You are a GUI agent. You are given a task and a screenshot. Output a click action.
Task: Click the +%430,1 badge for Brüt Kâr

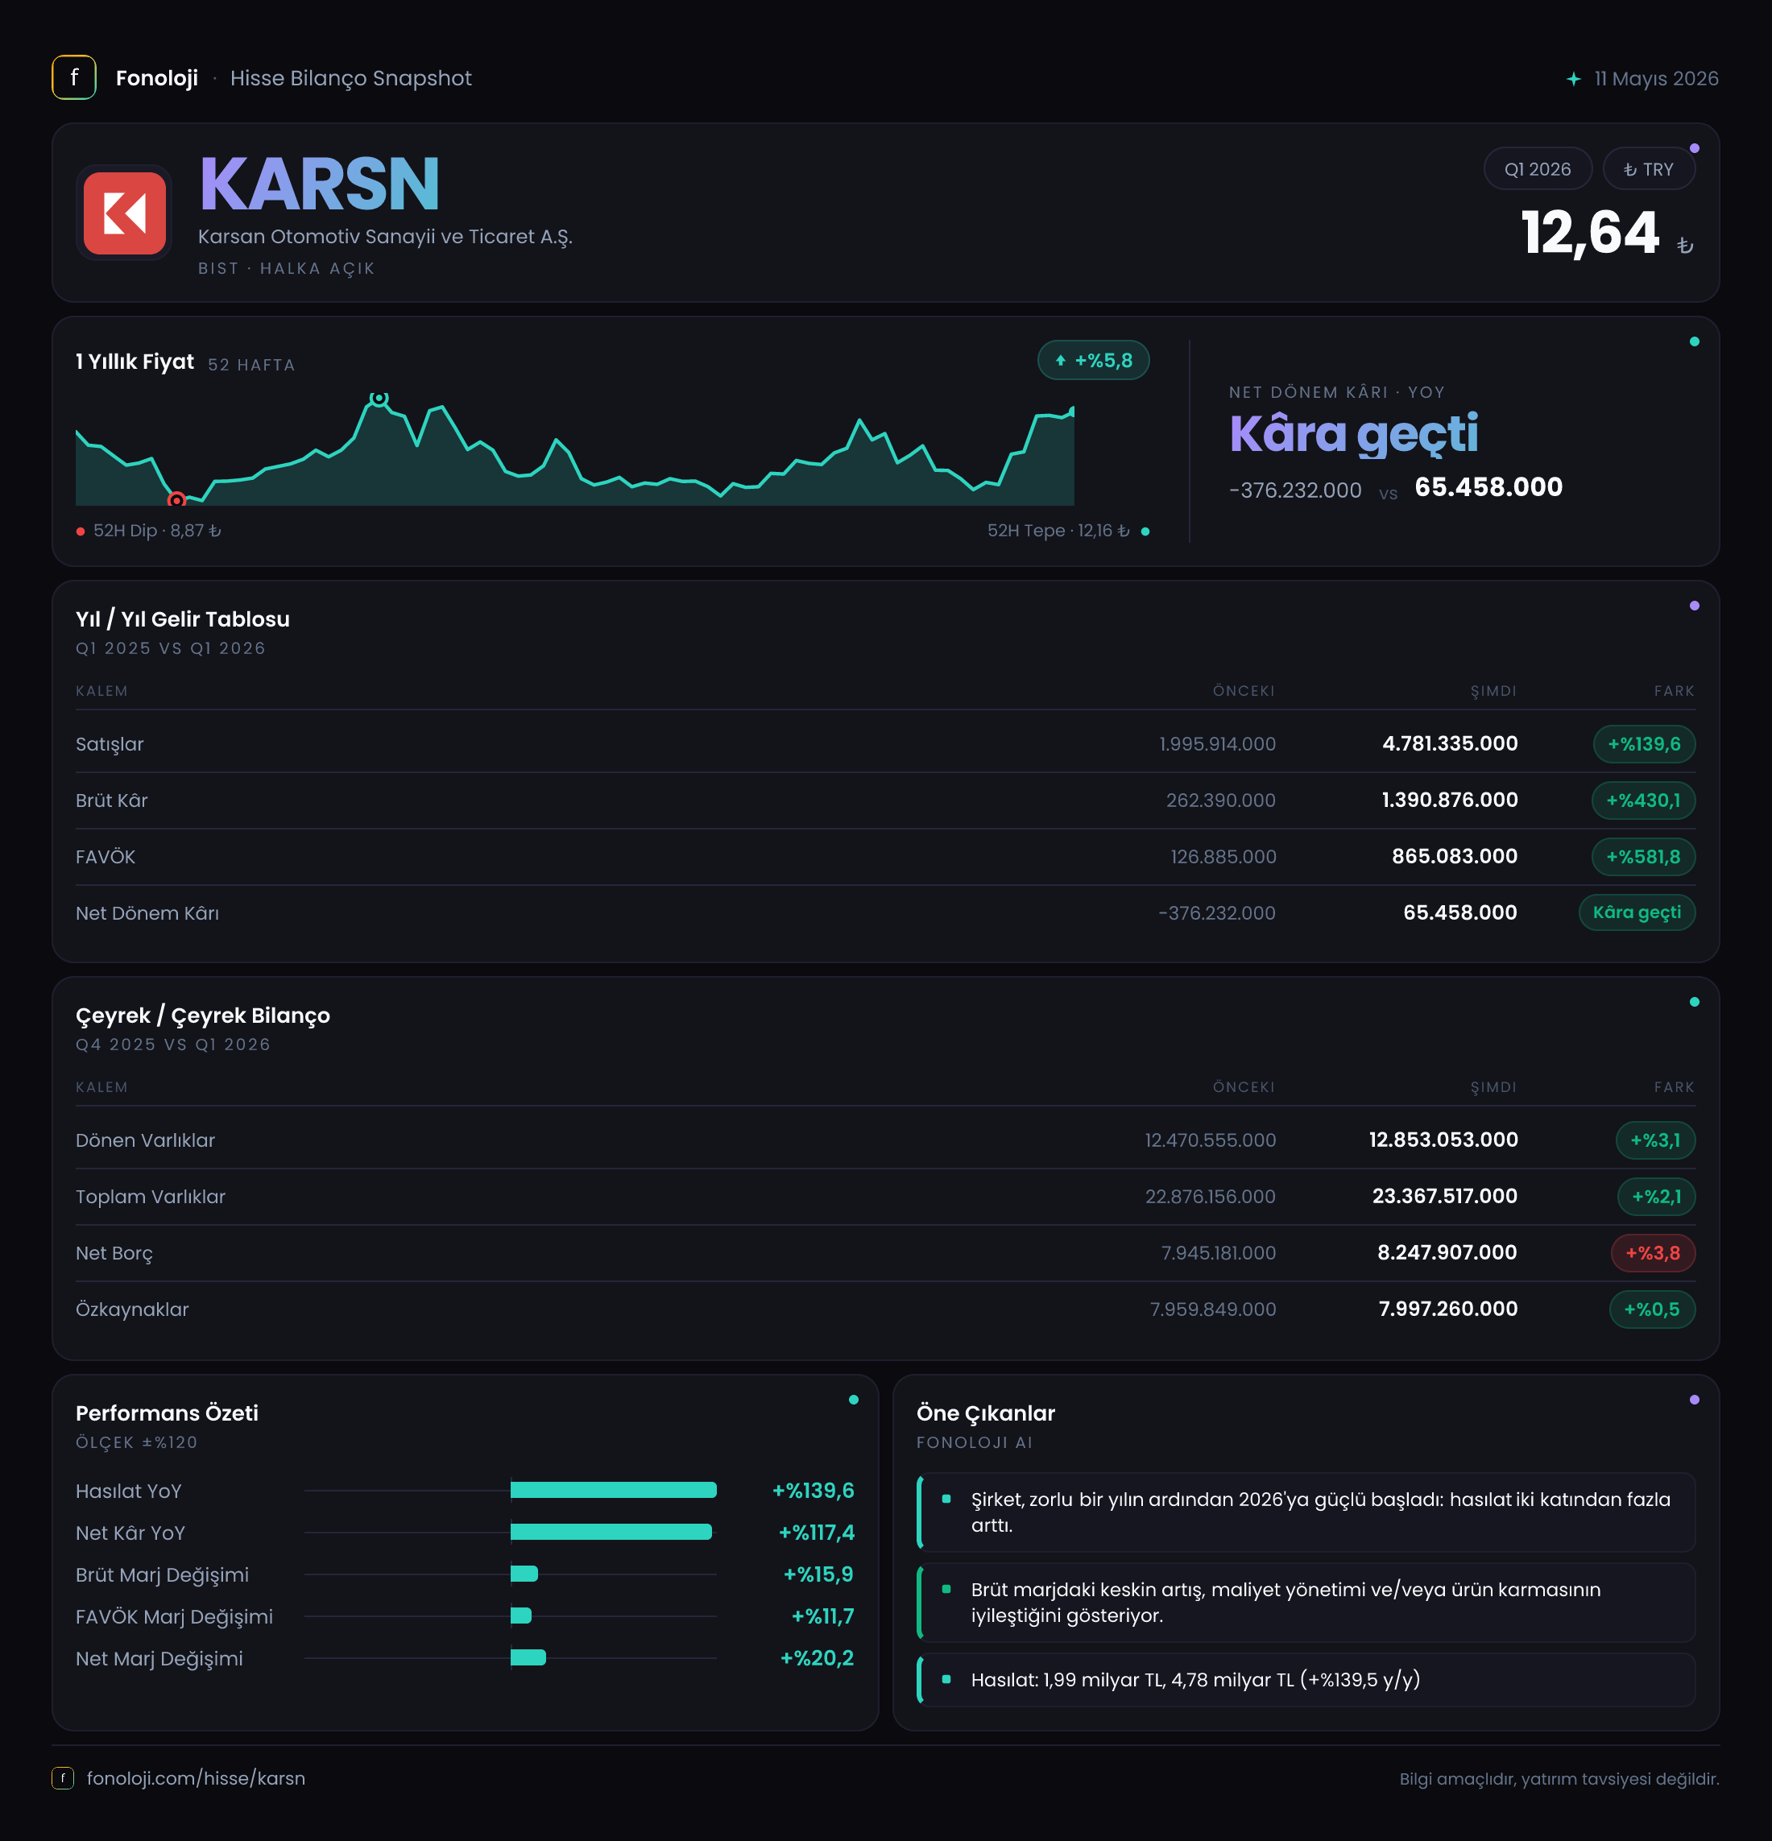click(1643, 801)
